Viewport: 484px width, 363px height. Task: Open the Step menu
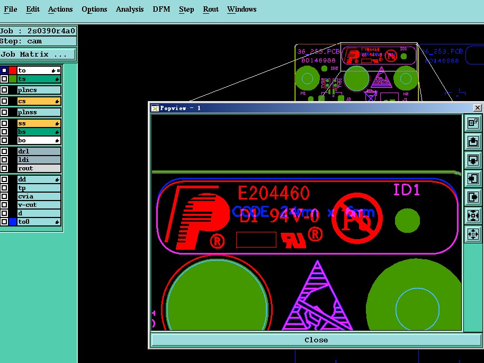point(186,9)
